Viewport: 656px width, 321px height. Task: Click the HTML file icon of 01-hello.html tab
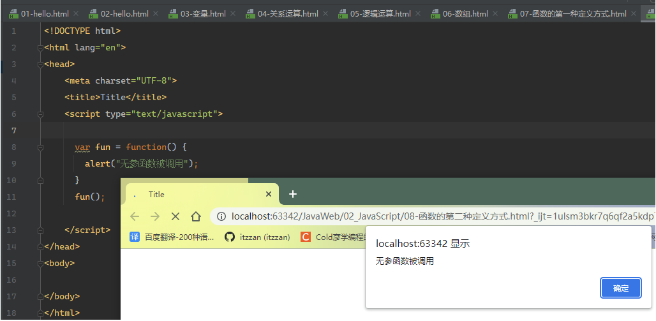click(x=13, y=14)
